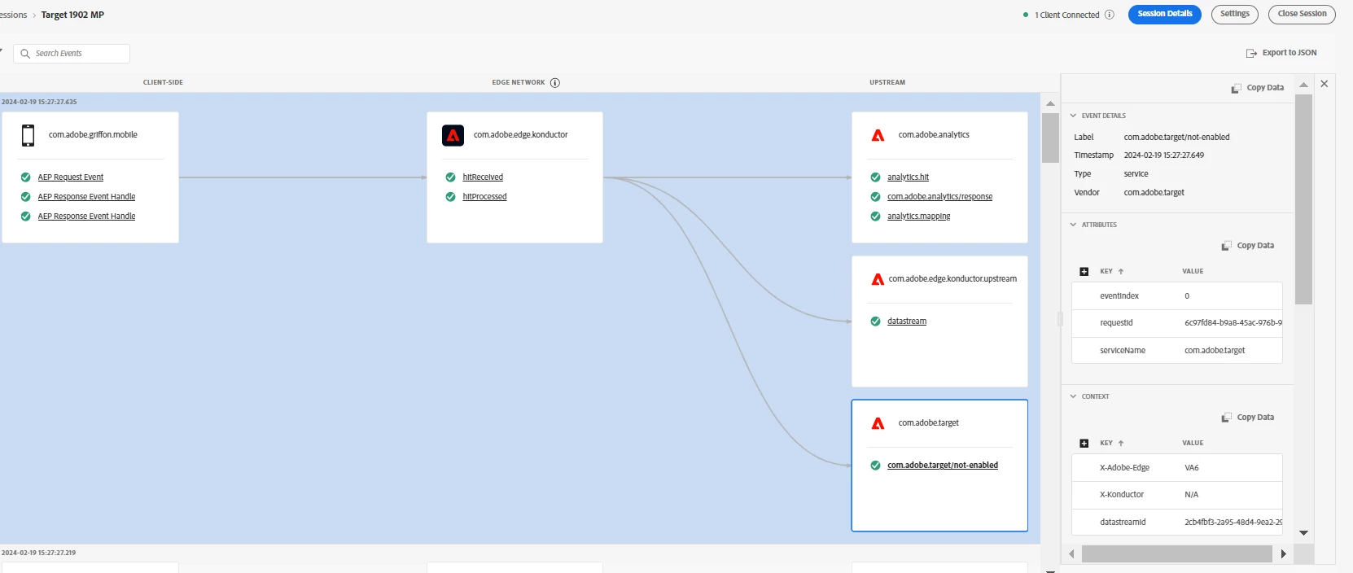Screen dimensions: 1353x573
Task: Click the 2024-02-19 15:27:27.635 timestamp label
Action: pyautogui.click(x=39, y=103)
